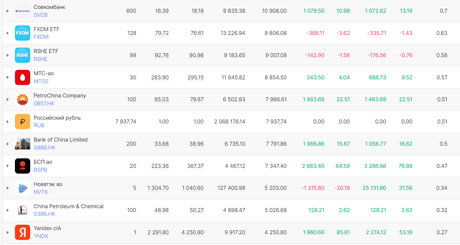
Task: Click the China Petroleum & Chemical logo
Action: [x=23, y=210]
